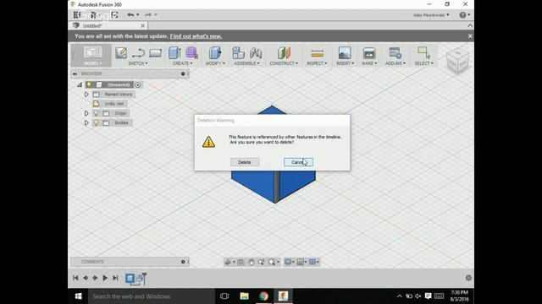The width and height of the screenshot is (542, 304).
Task: Collapse the root (Unsaved) component node
Action: (x=80, y=84)
